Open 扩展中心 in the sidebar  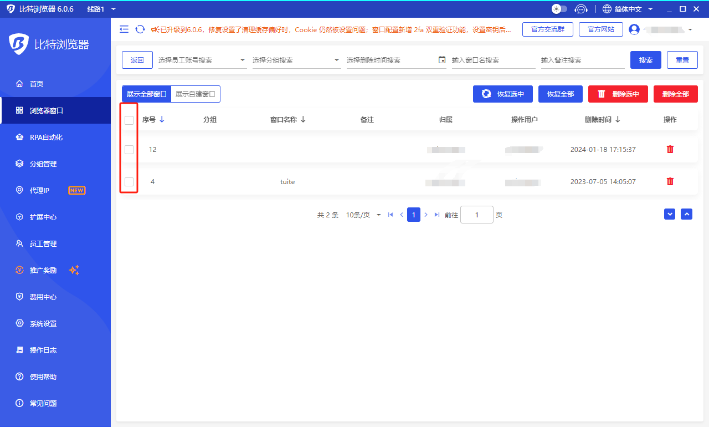(x=55, y=217)
